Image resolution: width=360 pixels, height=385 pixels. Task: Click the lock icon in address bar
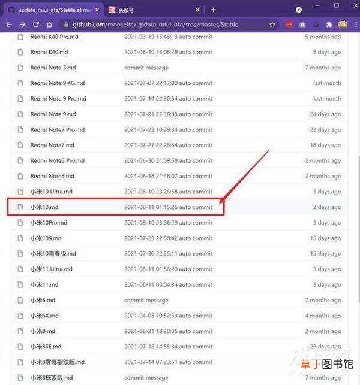coord(66,25)
